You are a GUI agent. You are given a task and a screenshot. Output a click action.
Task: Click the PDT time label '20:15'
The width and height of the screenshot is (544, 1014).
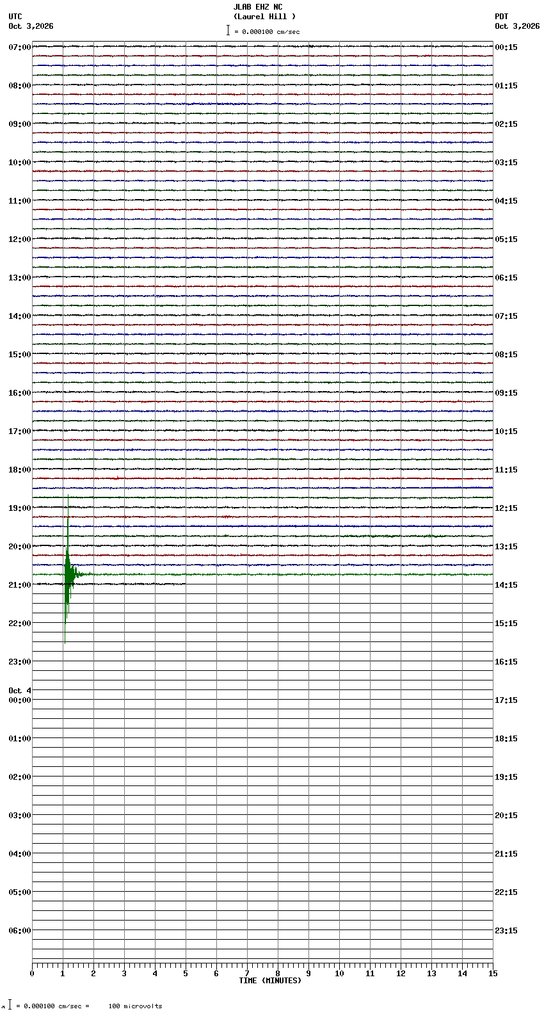click(x=506, y=816)
